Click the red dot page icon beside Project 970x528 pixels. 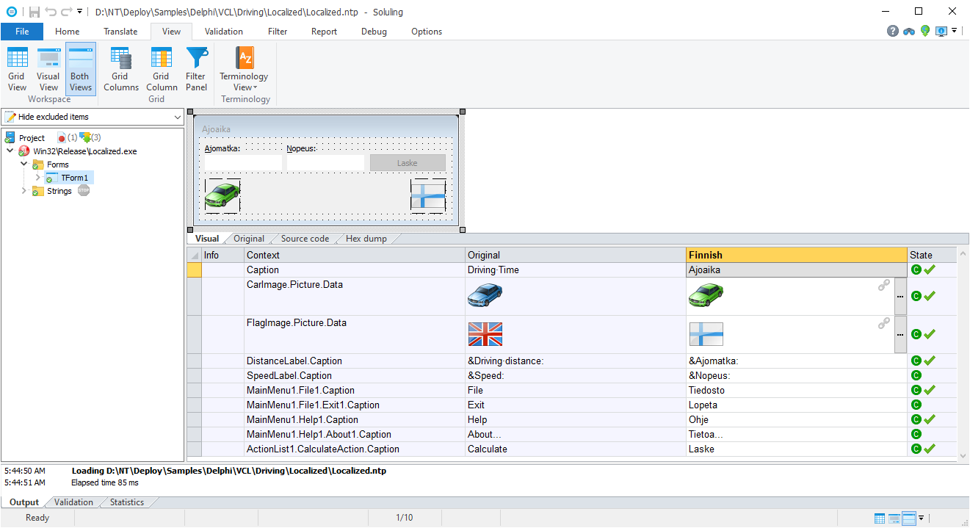point(62,137)
